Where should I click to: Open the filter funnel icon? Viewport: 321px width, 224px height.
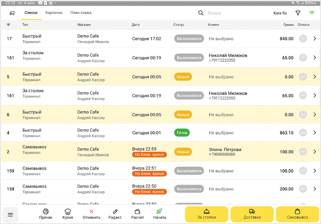click(x=298, y=13)
